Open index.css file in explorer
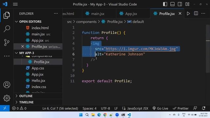 point(38,87)
